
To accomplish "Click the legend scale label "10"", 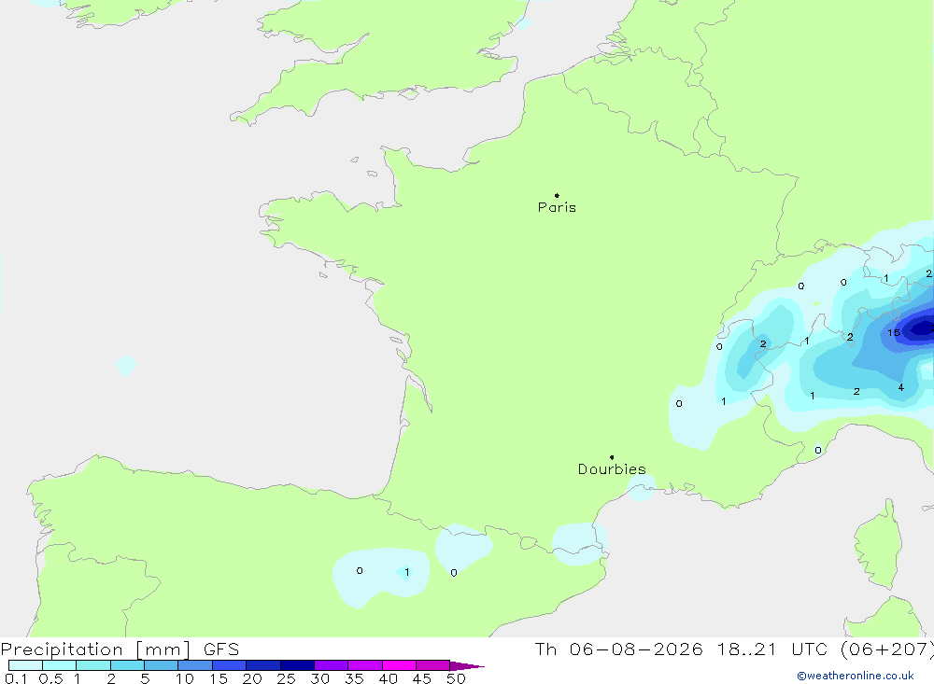I will click(185, 678).
